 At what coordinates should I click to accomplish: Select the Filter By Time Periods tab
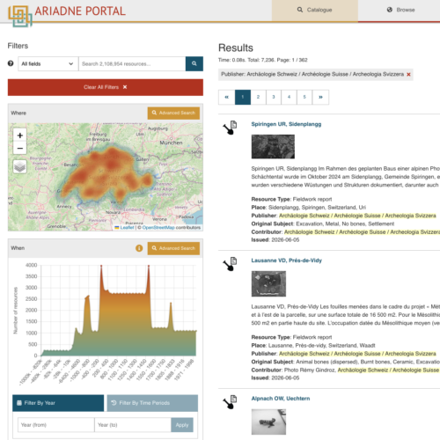click(152, 403)
